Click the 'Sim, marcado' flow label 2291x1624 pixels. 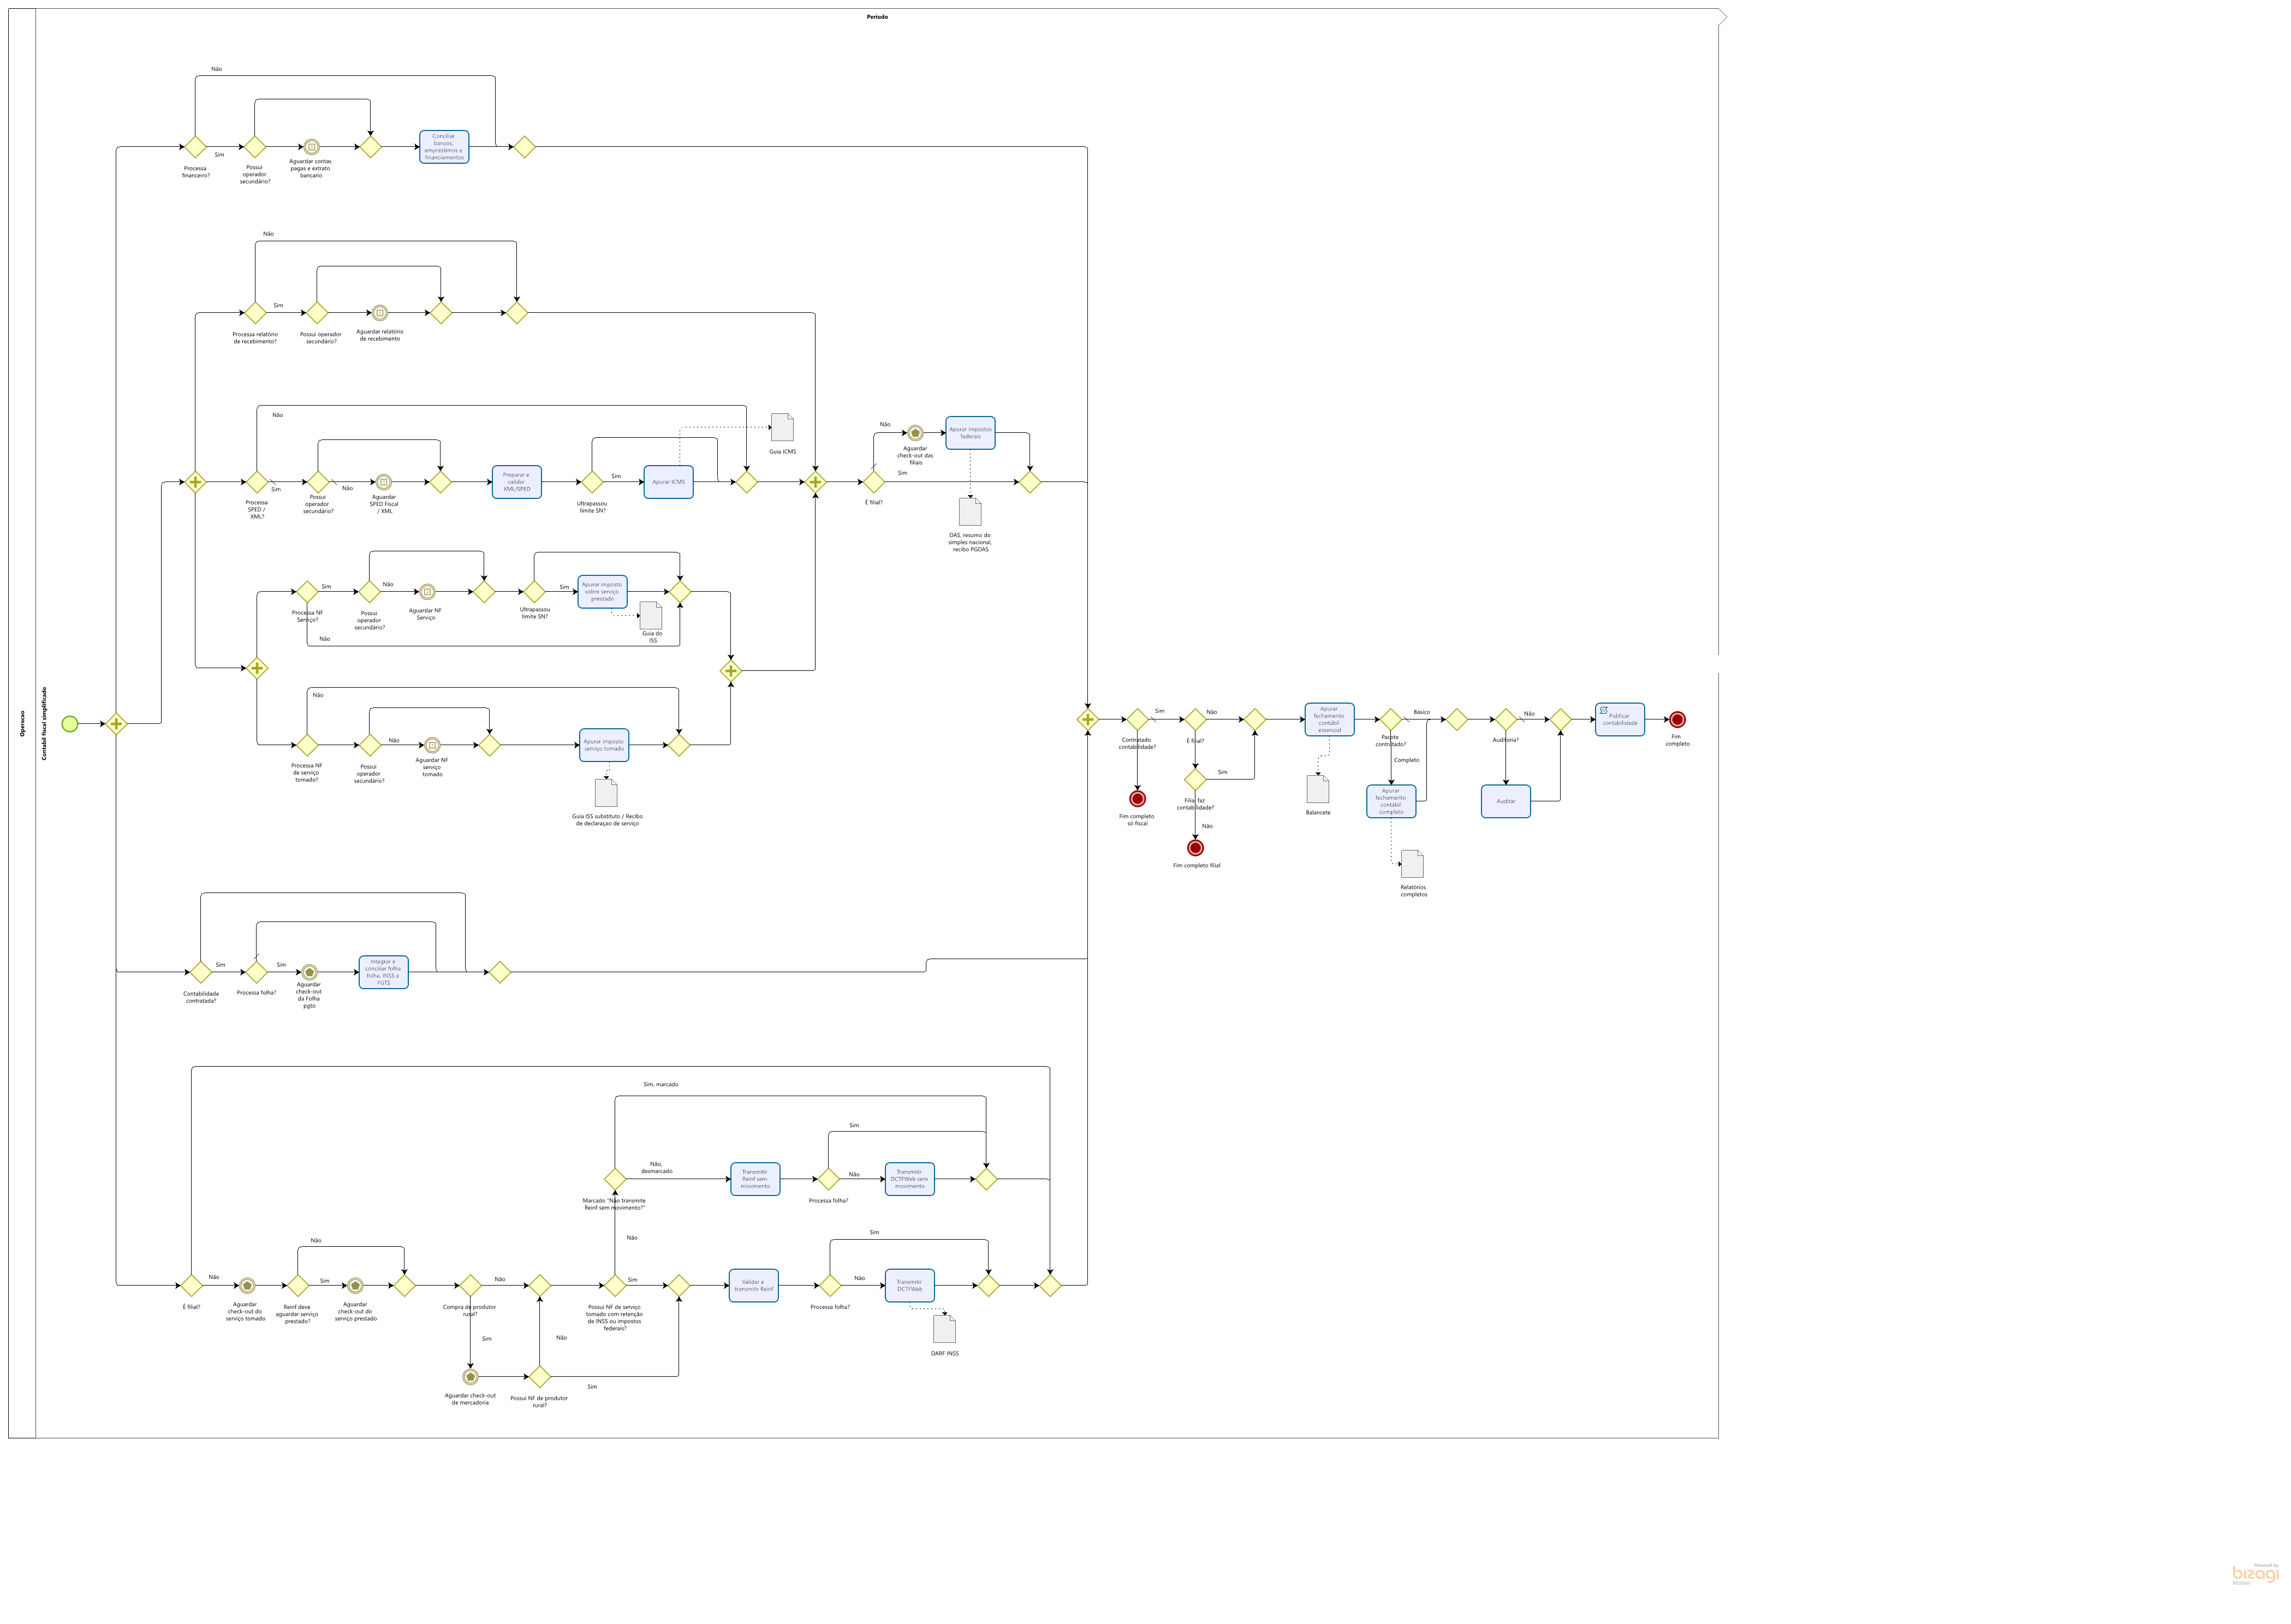(661, 1084)
